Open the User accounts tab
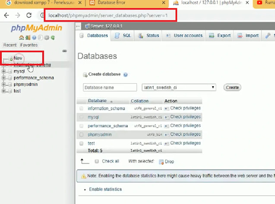Viewport: 275px width, 204px height. click(183, 35)
